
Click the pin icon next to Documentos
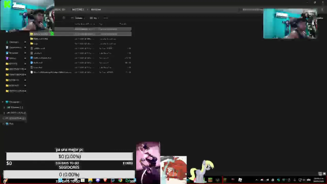point(25,47)
